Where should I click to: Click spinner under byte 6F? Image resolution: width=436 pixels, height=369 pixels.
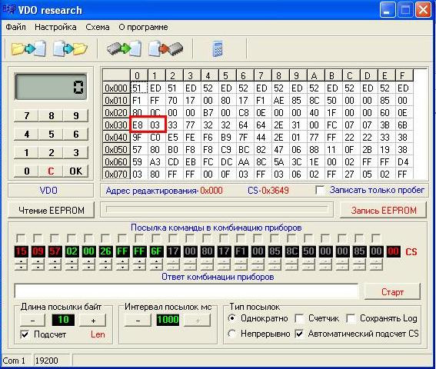pyautogui.click(x=156, y=264)
